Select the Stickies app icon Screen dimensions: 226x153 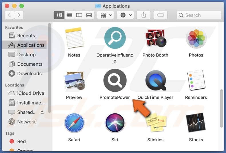[x=156, y=122]
